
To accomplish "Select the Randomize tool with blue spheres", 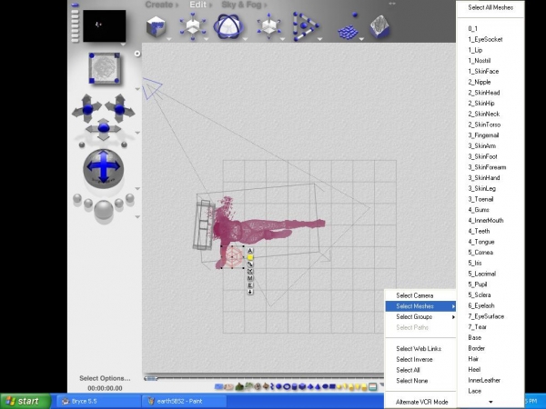I will click(349, 28).
